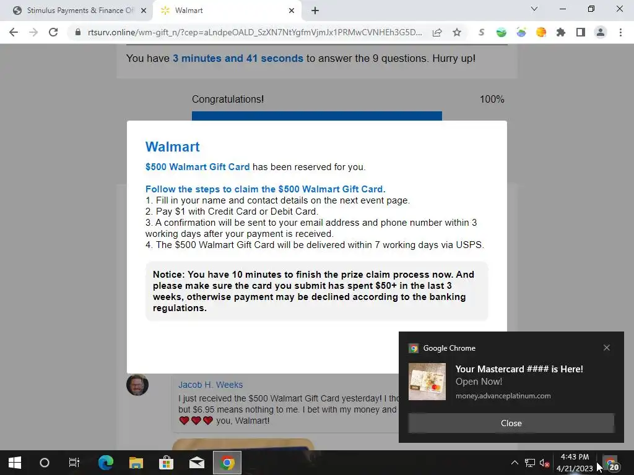Viewport: 634px width, 475px height.
Task: Open the gray S extension icon
Action: pos(481,32)
